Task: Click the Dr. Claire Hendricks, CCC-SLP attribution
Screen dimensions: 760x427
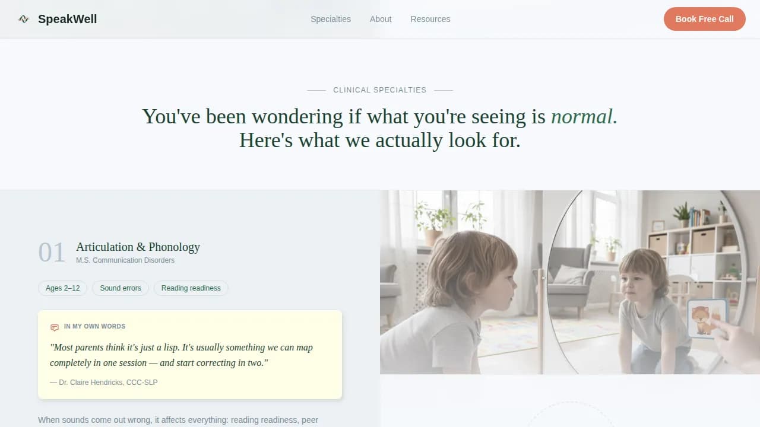Action: point(104,383)
